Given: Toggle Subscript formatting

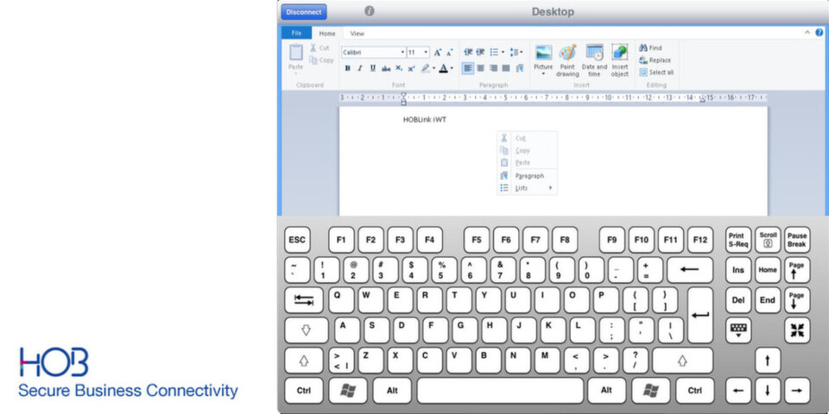Looking at the screenshot, I should [x=399, y=68].
